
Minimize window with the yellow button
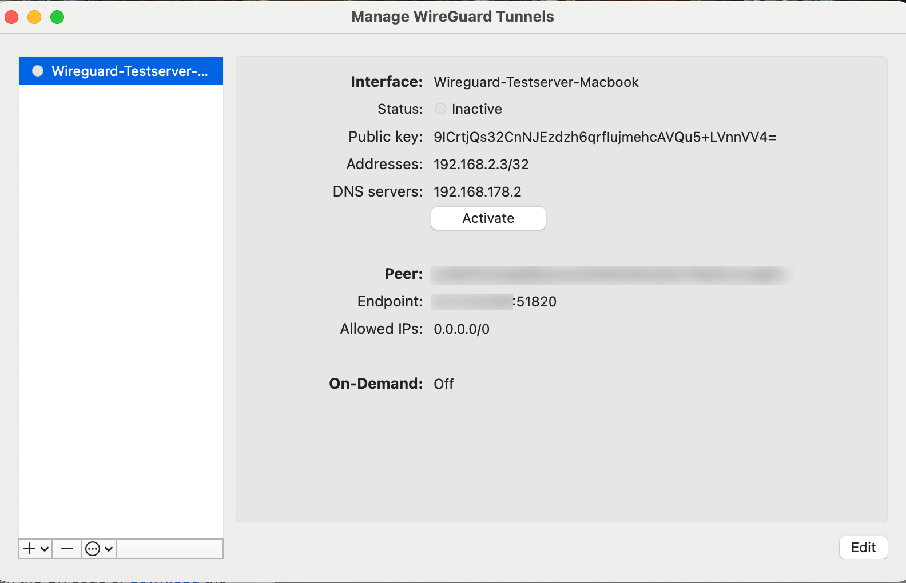pyautogui.click(x=34, y=17)
